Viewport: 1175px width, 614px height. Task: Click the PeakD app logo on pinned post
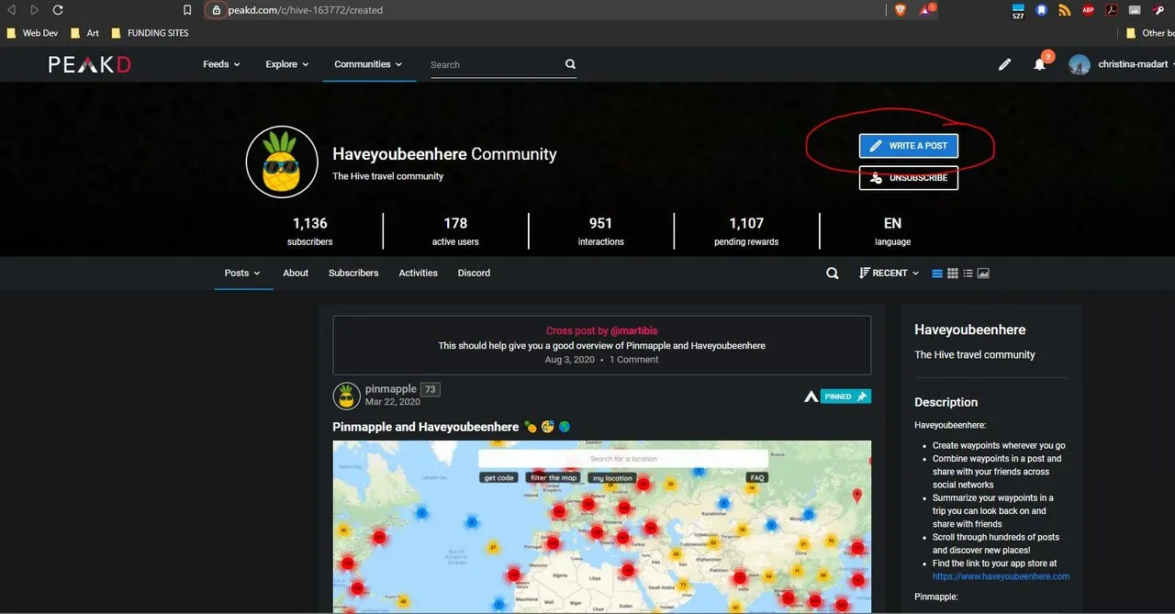click(811, 396)
